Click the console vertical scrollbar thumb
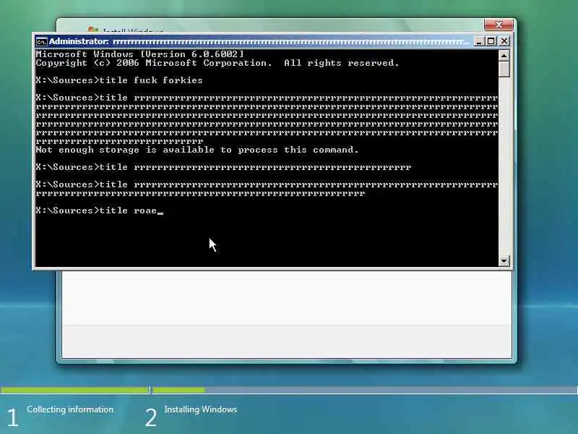Screen dimensions: 578x434 [504, 69]
